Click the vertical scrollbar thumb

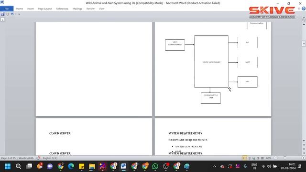coord(304,43)
